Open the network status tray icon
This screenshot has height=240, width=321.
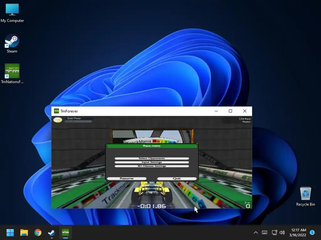tap(274, 232)
